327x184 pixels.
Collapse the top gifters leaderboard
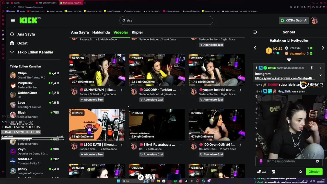pyautogui.click(x=289, y=60)
